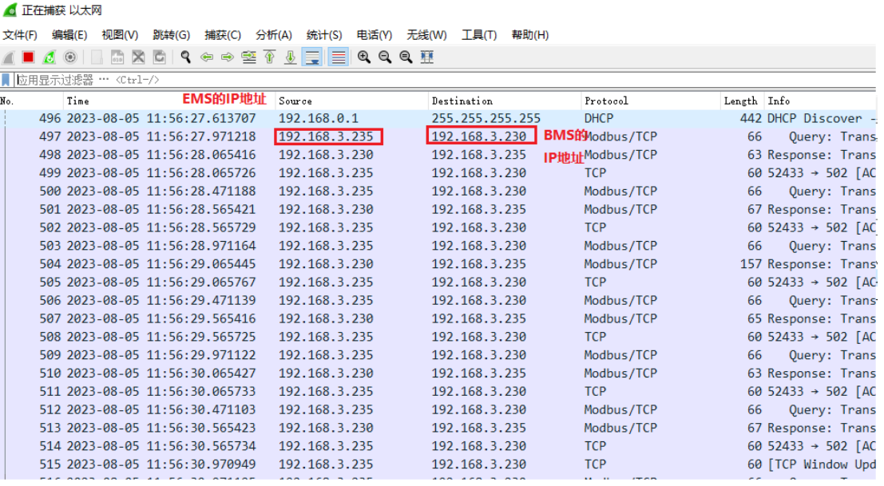Click the go to specified packet icon
The width and height of the screenshot is (884, 486).
point(248,57)
